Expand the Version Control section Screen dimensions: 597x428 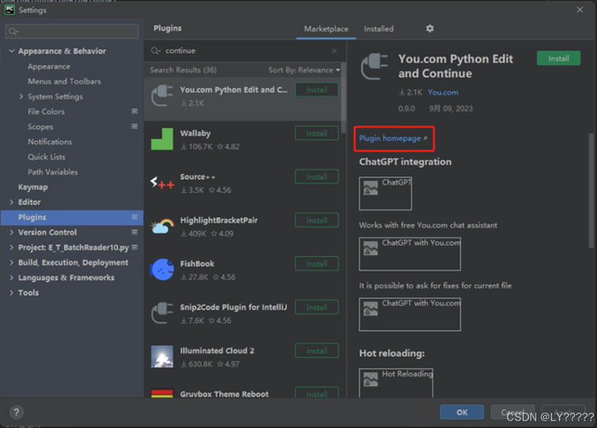coord(12,232)
